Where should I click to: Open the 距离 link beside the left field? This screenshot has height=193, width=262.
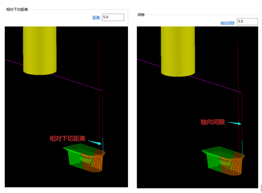point(96,18)
